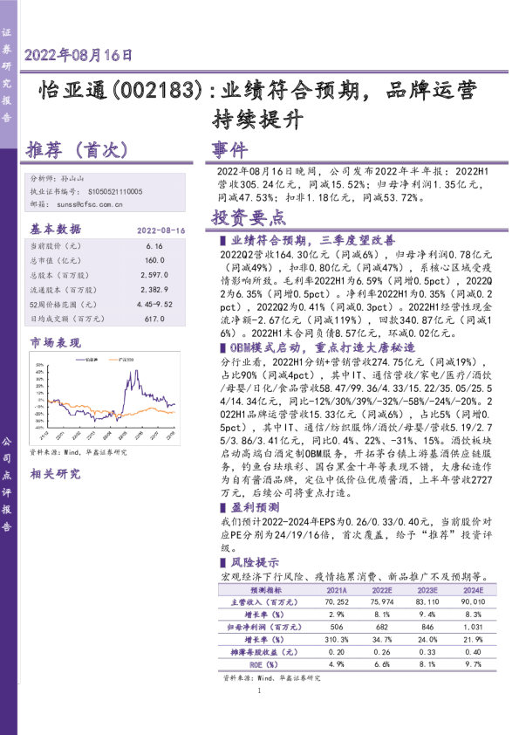Image resolution: width=519 pixels, height=735 pixels.
Task: Select 2021A revenue cell 70,252
Action: click(x=337, y=601)
